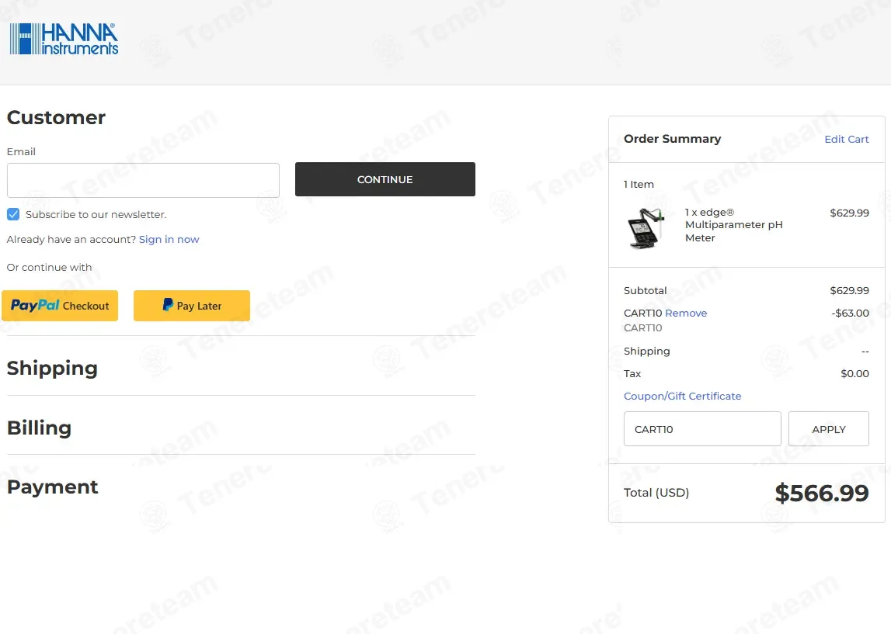The height and width of the screenshot is (634, 891).
Task: Click the edge pH meter product thumbnail
Action: click(x=647, y=227)
